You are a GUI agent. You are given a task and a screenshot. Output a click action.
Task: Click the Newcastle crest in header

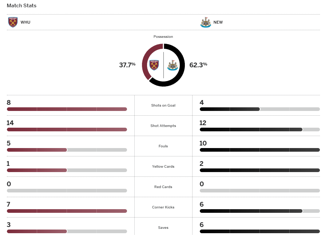206,22
